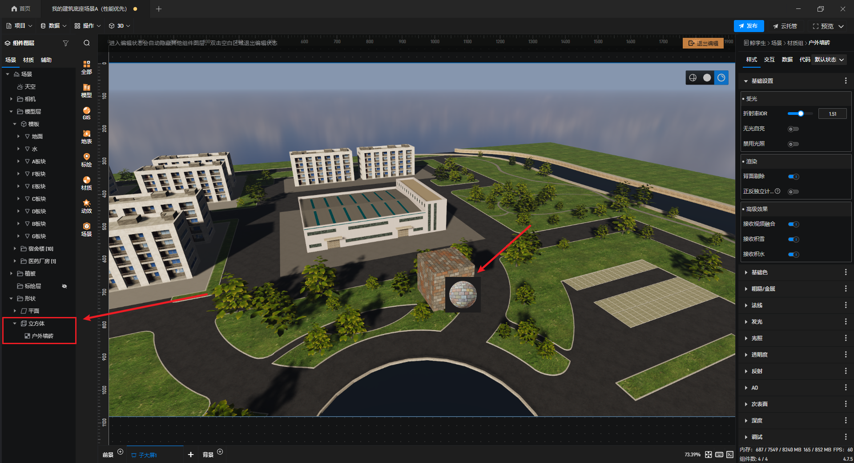
Task: Select the solid white sphere view mode
Action: click(x=707, y=78)
